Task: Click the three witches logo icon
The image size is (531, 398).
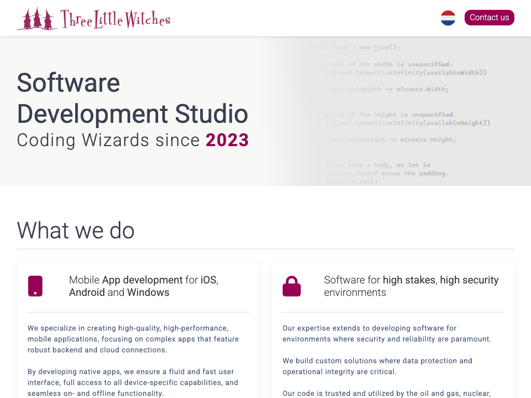Action: pyautogui.click(x=37, y=19)
